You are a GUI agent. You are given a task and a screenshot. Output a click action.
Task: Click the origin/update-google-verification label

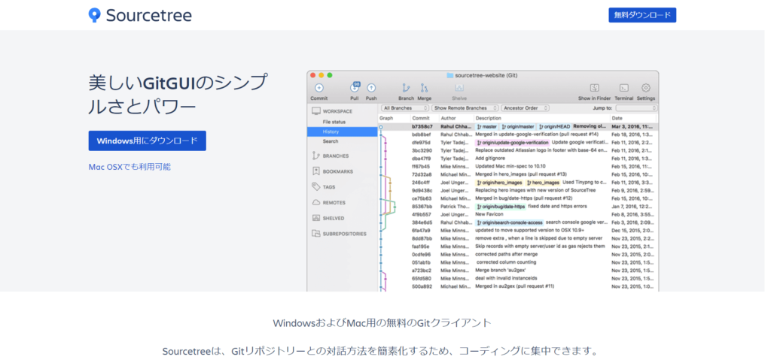tap(512, 143)
